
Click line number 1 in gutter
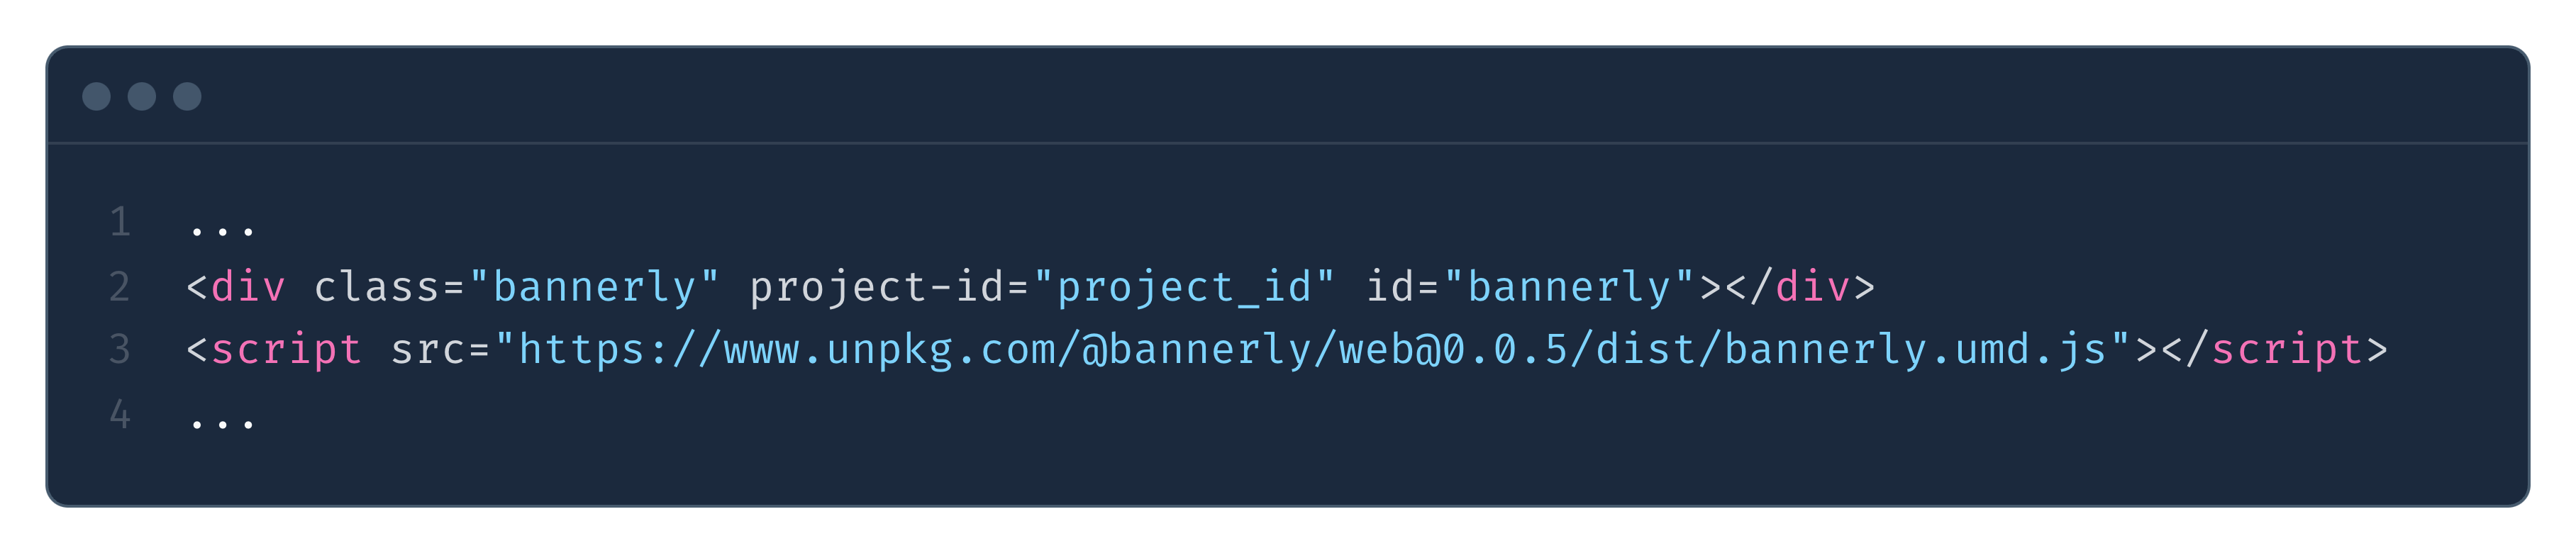click(120, 222)
